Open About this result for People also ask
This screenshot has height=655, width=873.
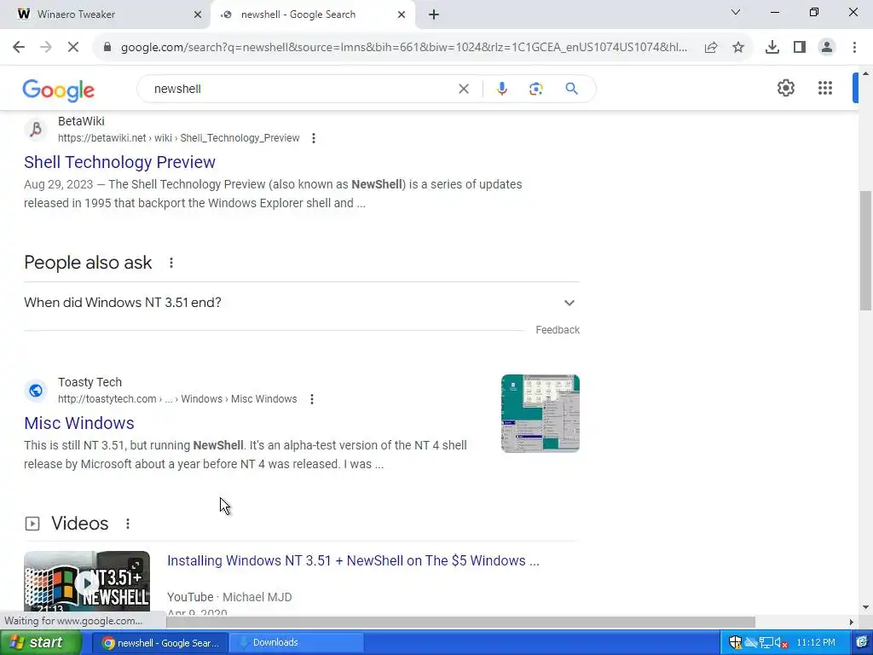click(171, 263)
